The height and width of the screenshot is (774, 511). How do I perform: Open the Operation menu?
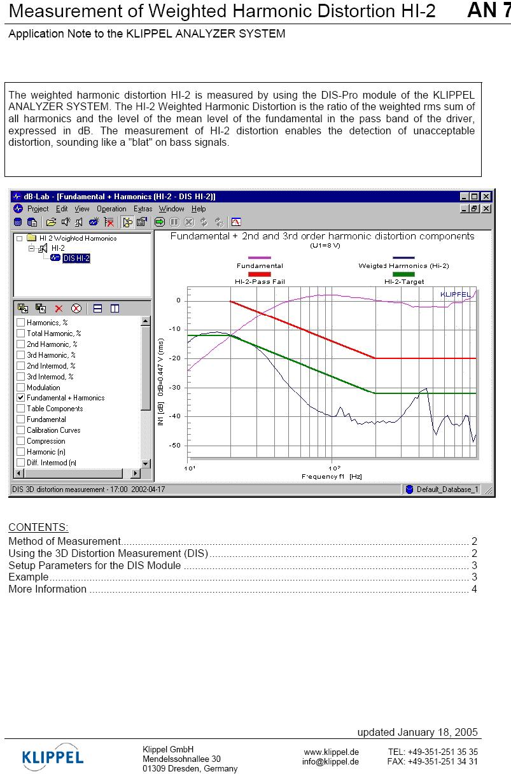[x=111, y=209]
